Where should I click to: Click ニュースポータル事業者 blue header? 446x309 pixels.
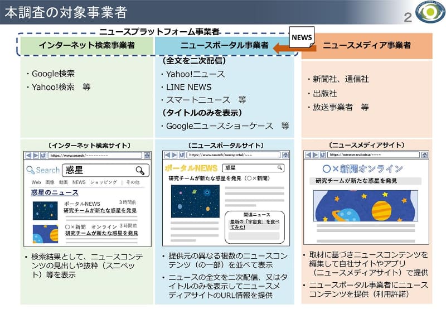[x=225, y=45]
